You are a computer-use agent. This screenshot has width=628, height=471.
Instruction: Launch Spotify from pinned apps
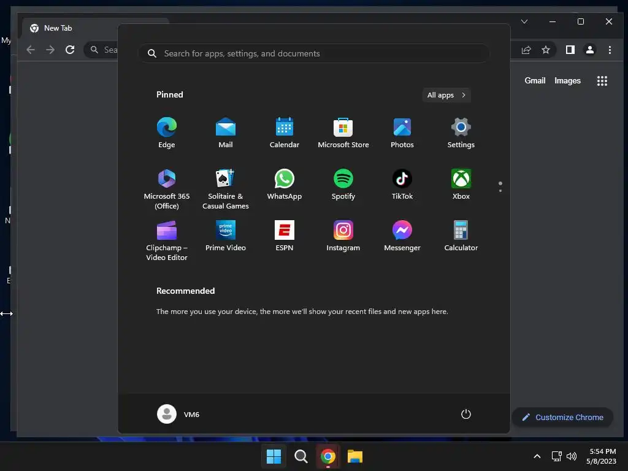tap(343, 185)
